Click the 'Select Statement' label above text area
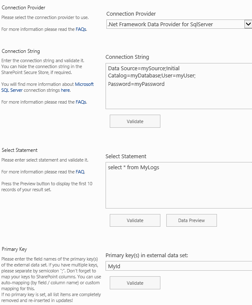Viewport: 252px width, 305px height. click(x=126, y=157)
